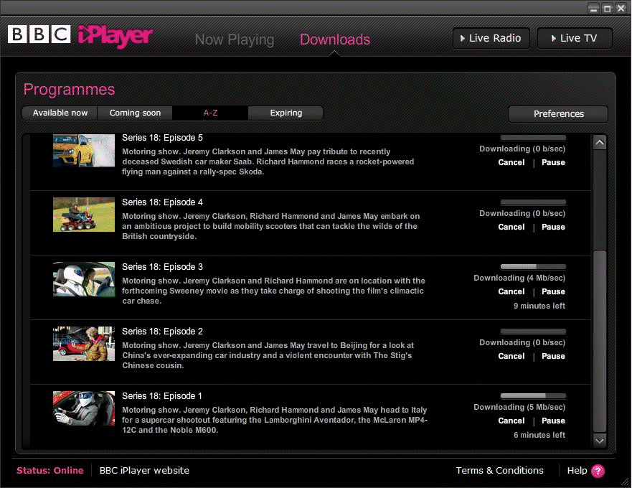Switch to the Now Playing tab
Image resolution: width=632 pixels, height=488 pixels.
coord(235,40)
